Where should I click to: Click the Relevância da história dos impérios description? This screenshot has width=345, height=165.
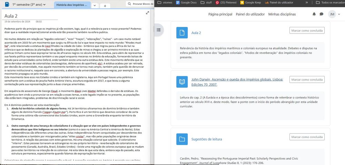(x=248, y=52)
